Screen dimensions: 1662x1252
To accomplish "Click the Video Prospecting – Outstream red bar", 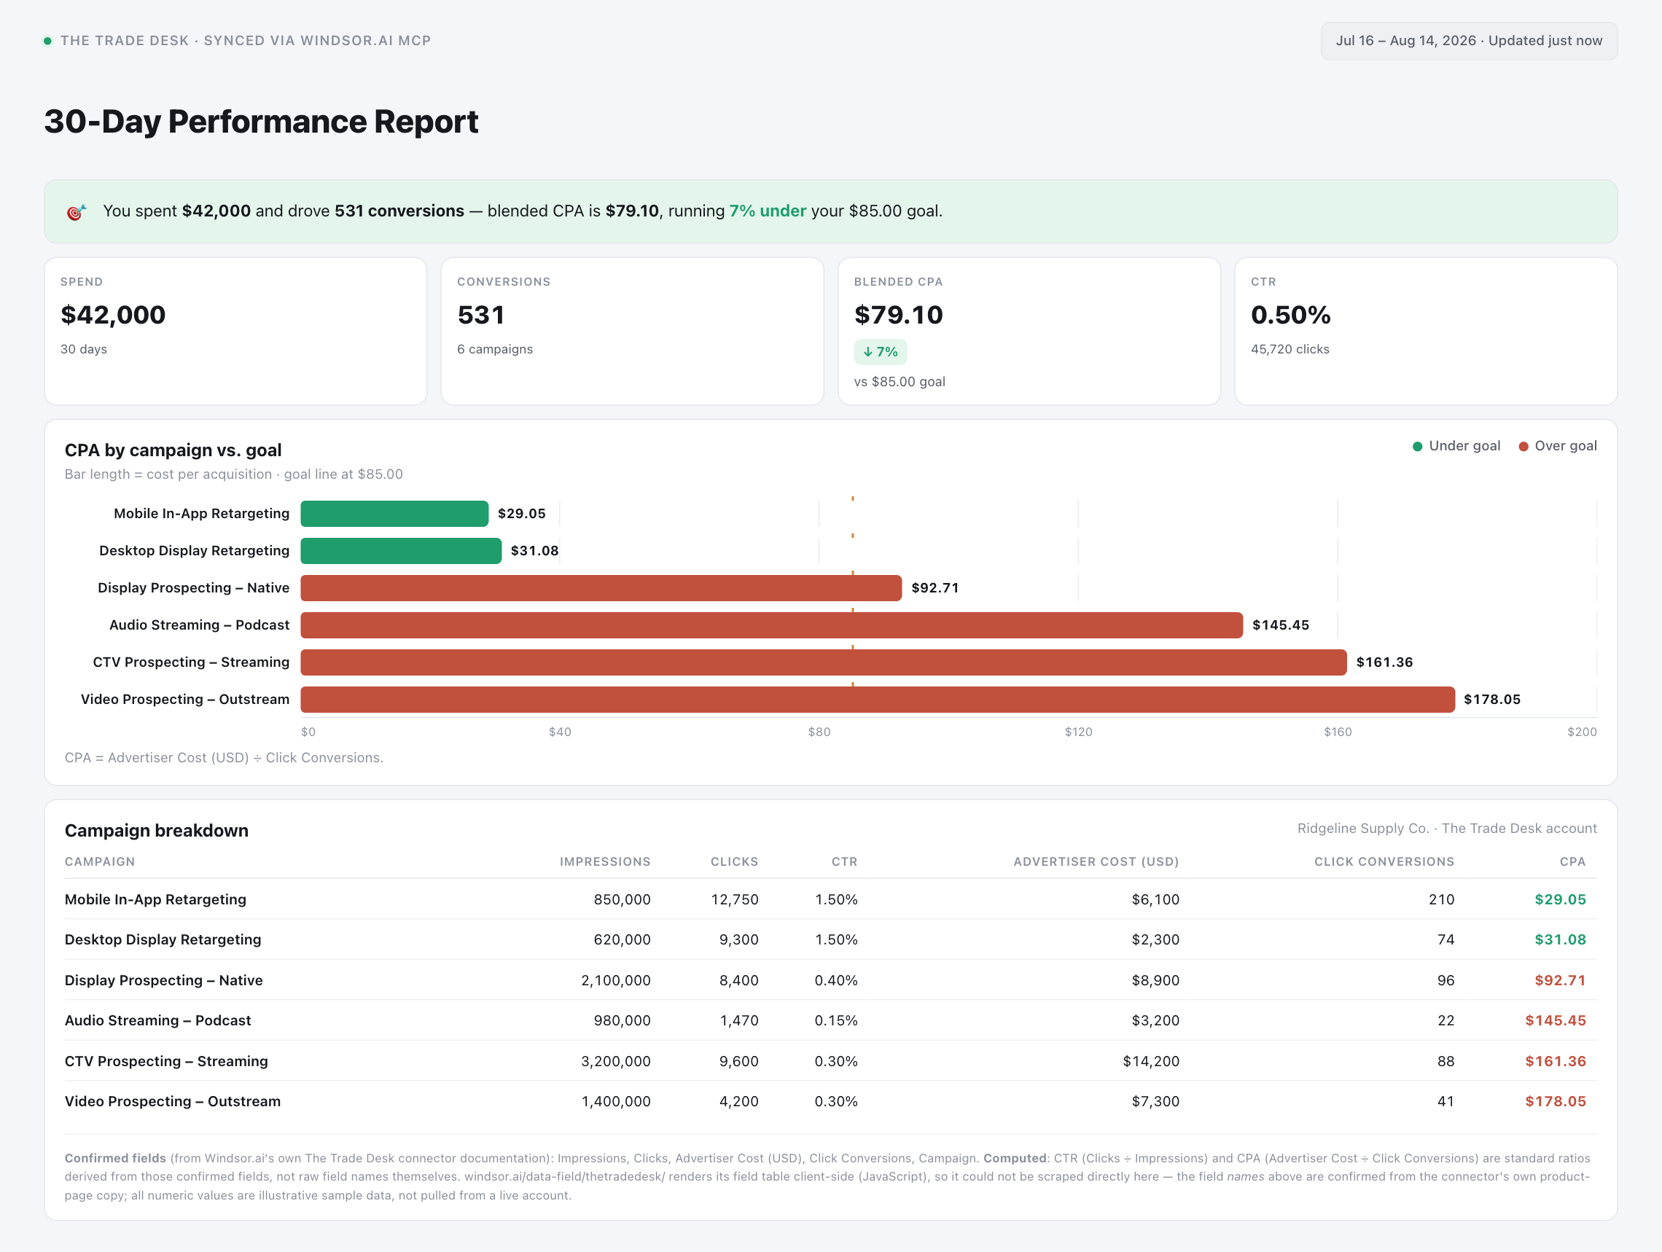I will tap(878, 699).
